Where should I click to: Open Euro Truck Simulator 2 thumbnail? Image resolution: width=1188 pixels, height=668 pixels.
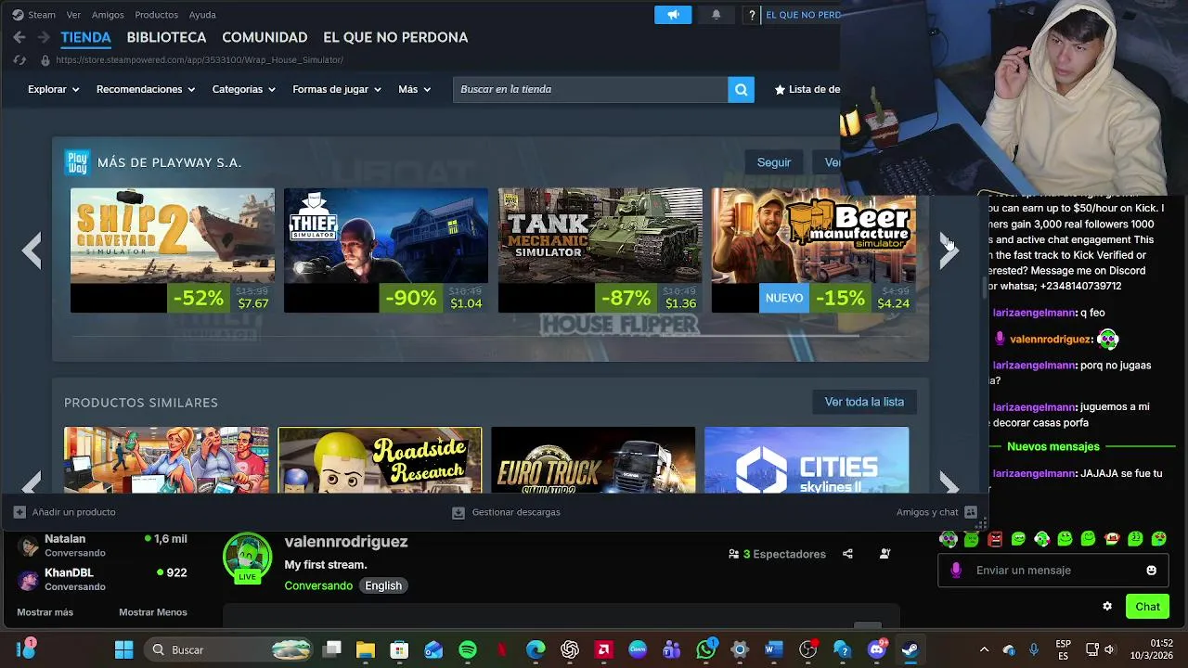[593, 460]
